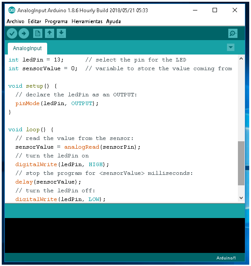Open the Serial Monitor magnifier icon
This screenshot has height=266, width=251.
233,33
